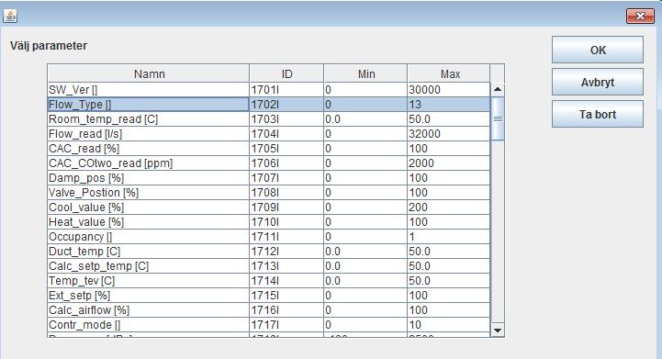The width and height of the screenshot is (662, 359).
Task: Click Max value 2000 for CAC_COtwo_read
Action: [x=449, y=163]
